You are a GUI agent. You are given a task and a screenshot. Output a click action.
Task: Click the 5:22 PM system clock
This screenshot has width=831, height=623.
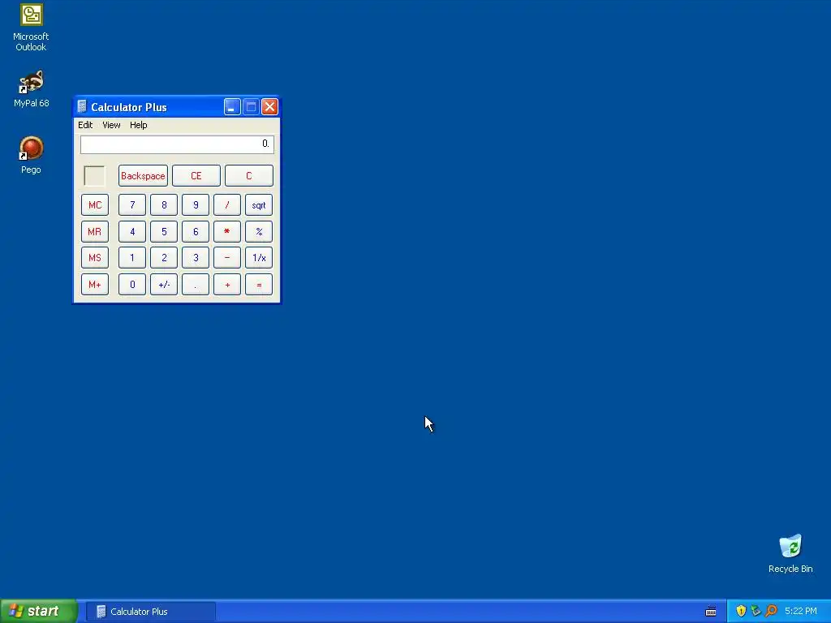click(x=801, y=612)
